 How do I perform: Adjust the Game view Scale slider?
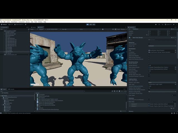tap(72, 29)
